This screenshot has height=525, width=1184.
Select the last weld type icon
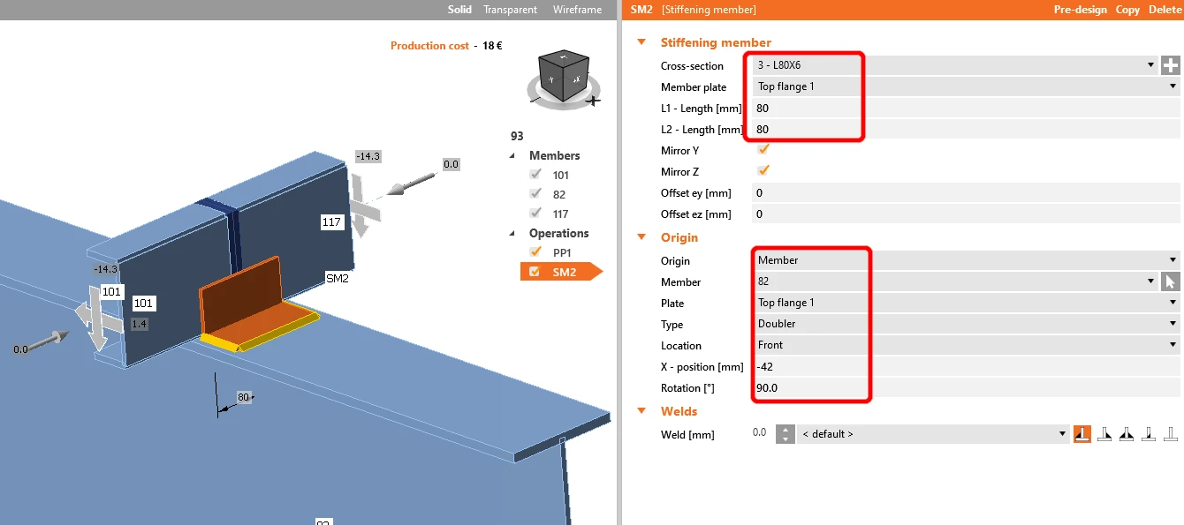pyautogui.click(x=1171, y=433)
